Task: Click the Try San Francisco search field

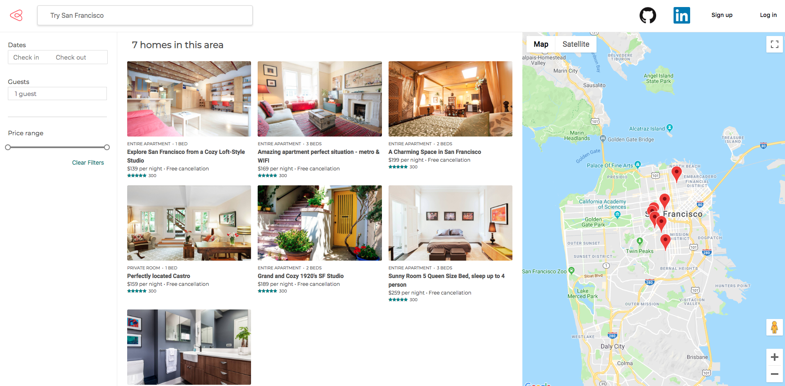Action: pos(145,15)
